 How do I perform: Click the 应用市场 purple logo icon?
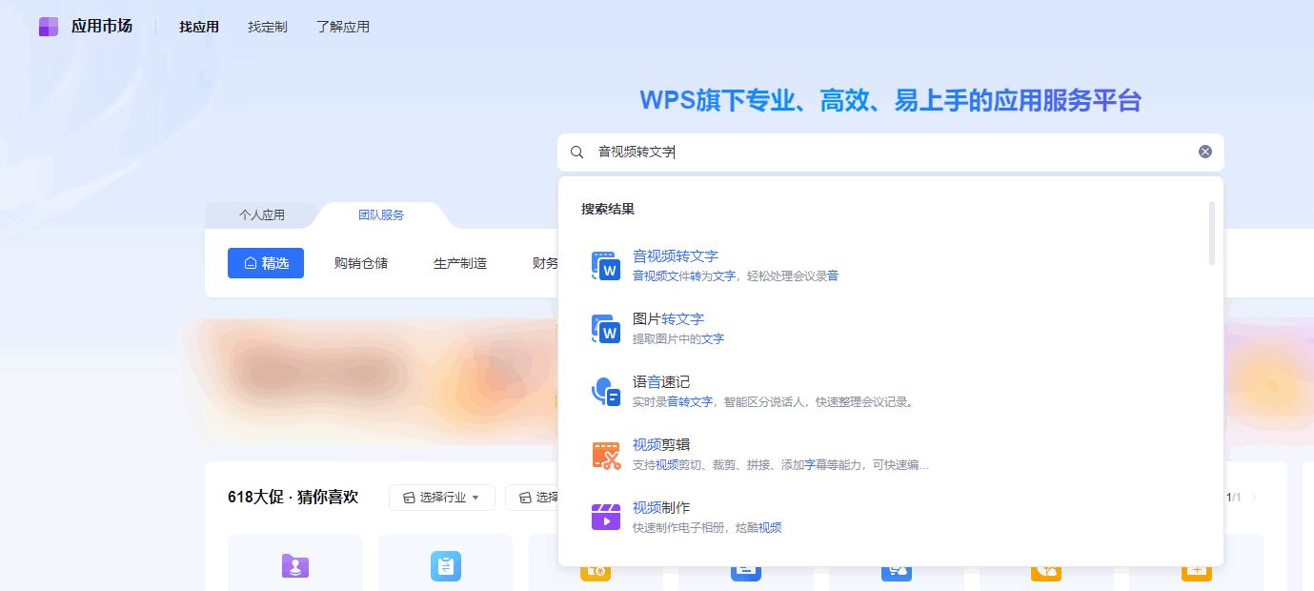(49, 27)
